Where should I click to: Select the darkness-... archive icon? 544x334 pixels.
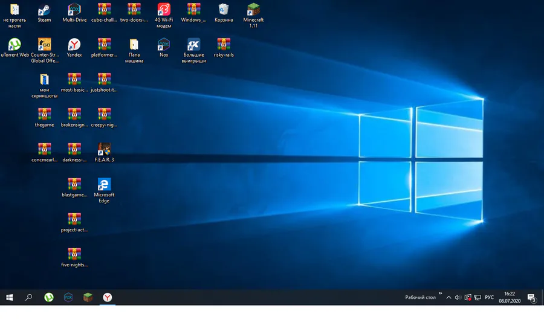(x=74, y=153)
